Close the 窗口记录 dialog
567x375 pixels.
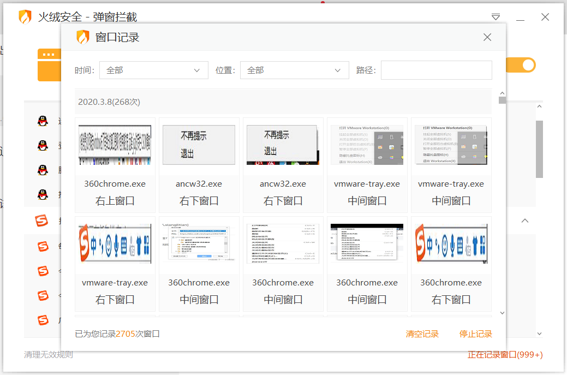(x=487, y=37)
